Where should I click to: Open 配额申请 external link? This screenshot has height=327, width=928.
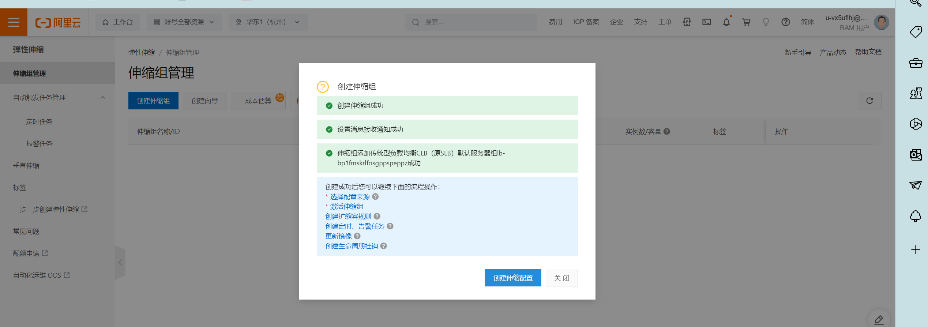(30, 253)
